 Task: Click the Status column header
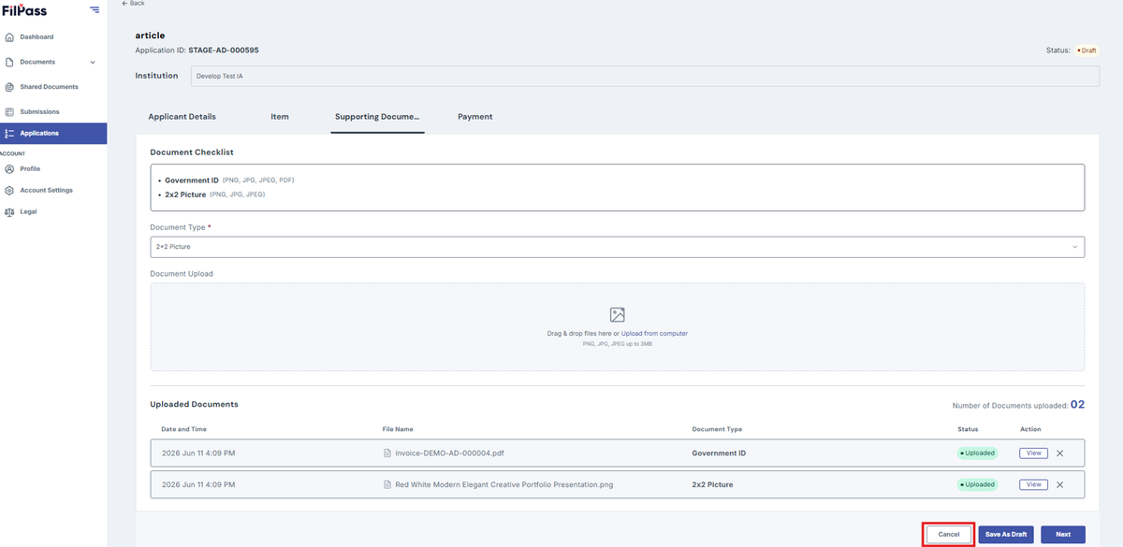coord(968,429)
